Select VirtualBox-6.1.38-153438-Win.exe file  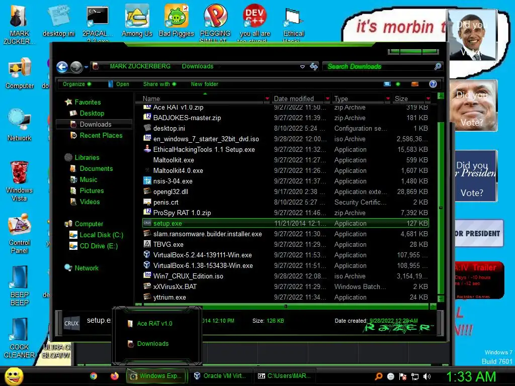click(286, 265)
